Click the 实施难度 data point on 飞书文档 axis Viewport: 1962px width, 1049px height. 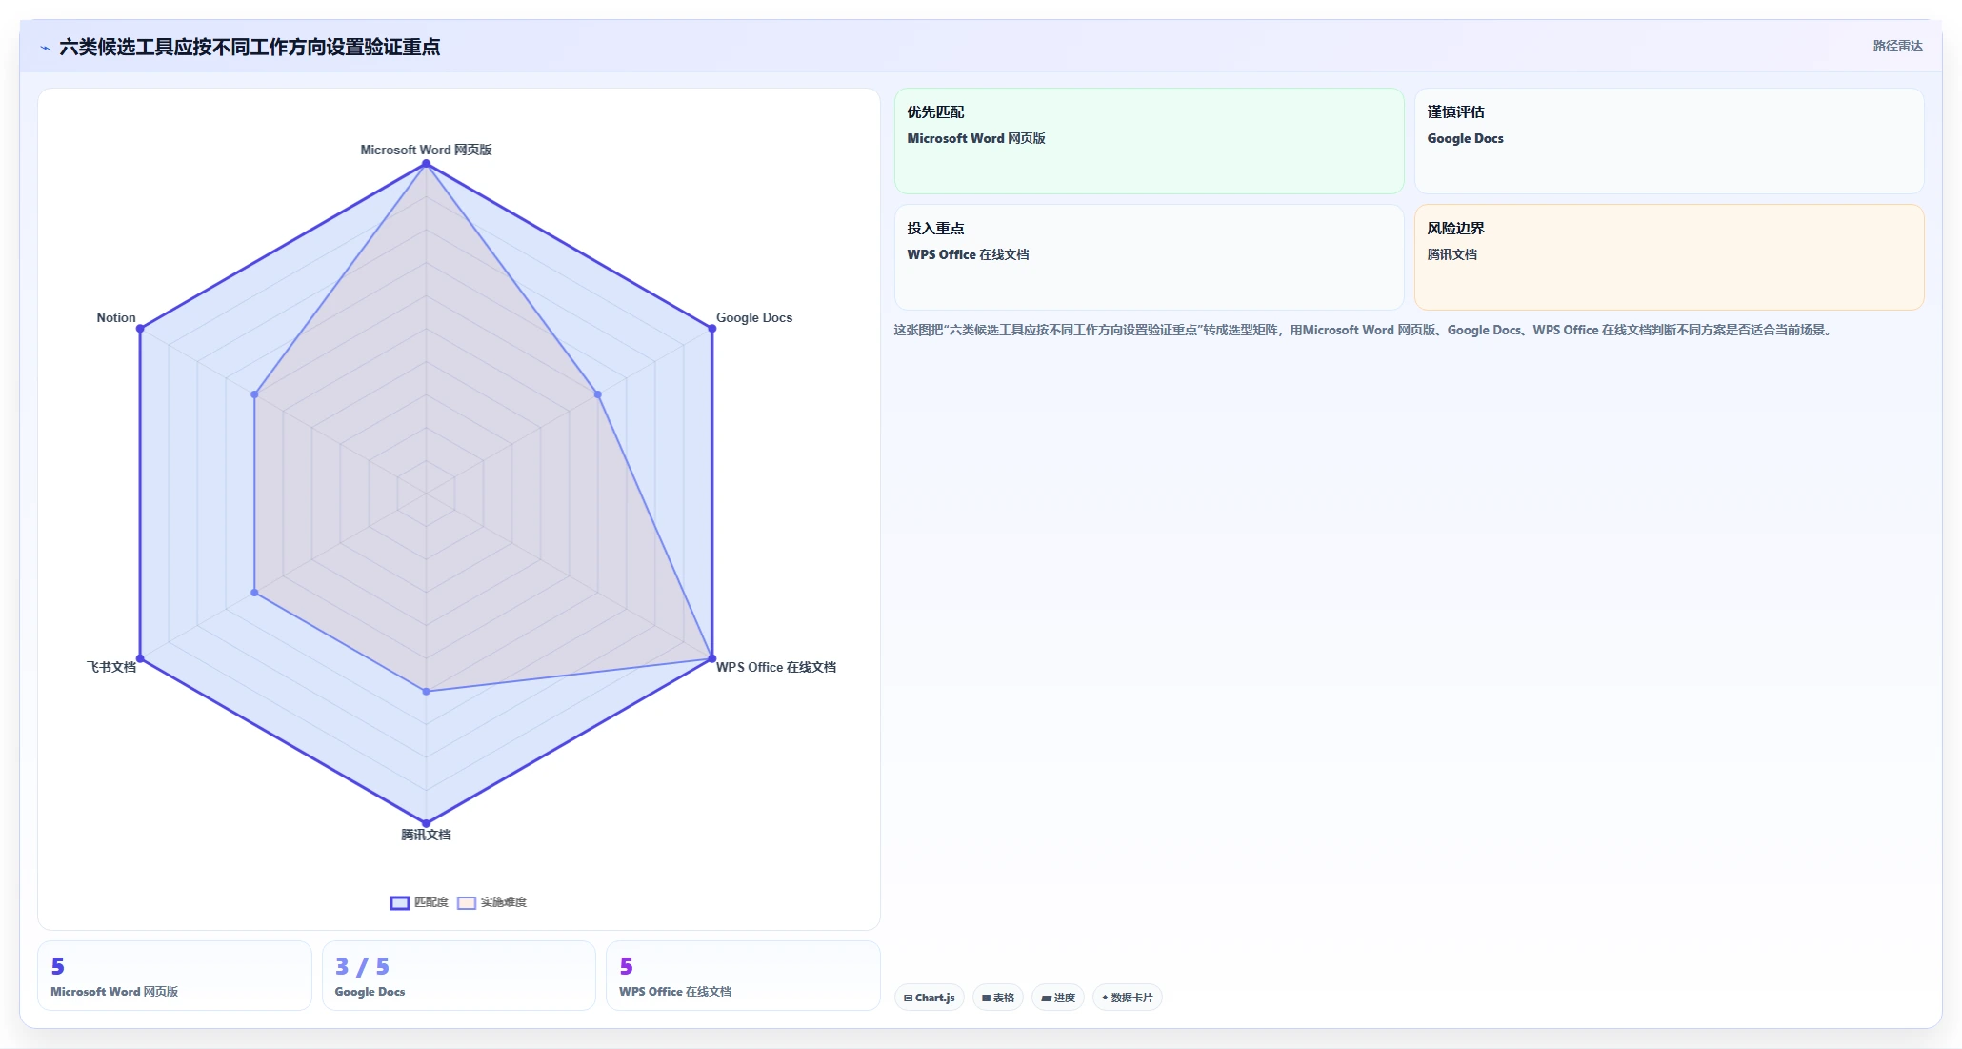pyautogui.click(x=254, y=593)
